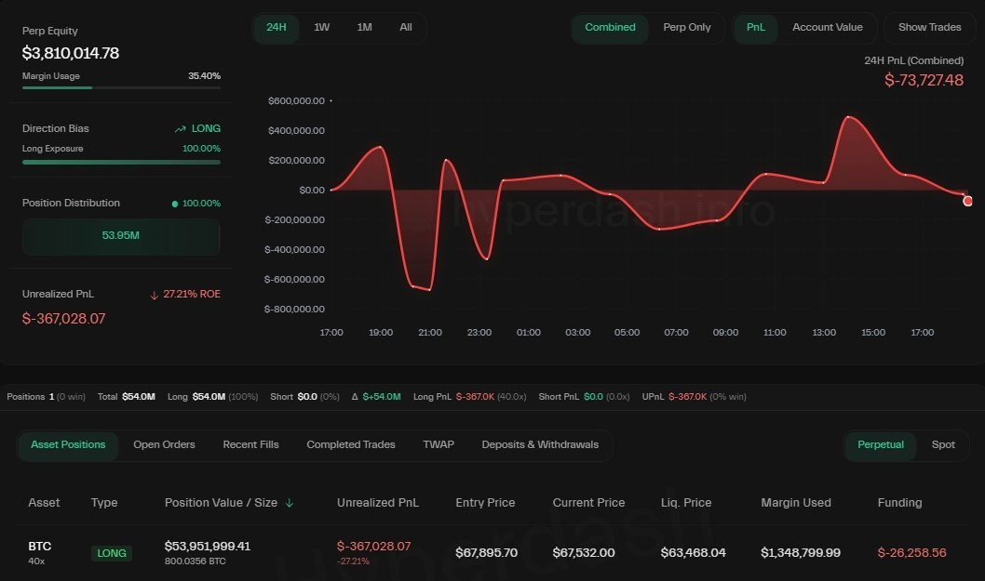The height and width of the screenshot is (581, 985).
Task: Click the 40x leverage label under BTC
Action: pos(36,561)
